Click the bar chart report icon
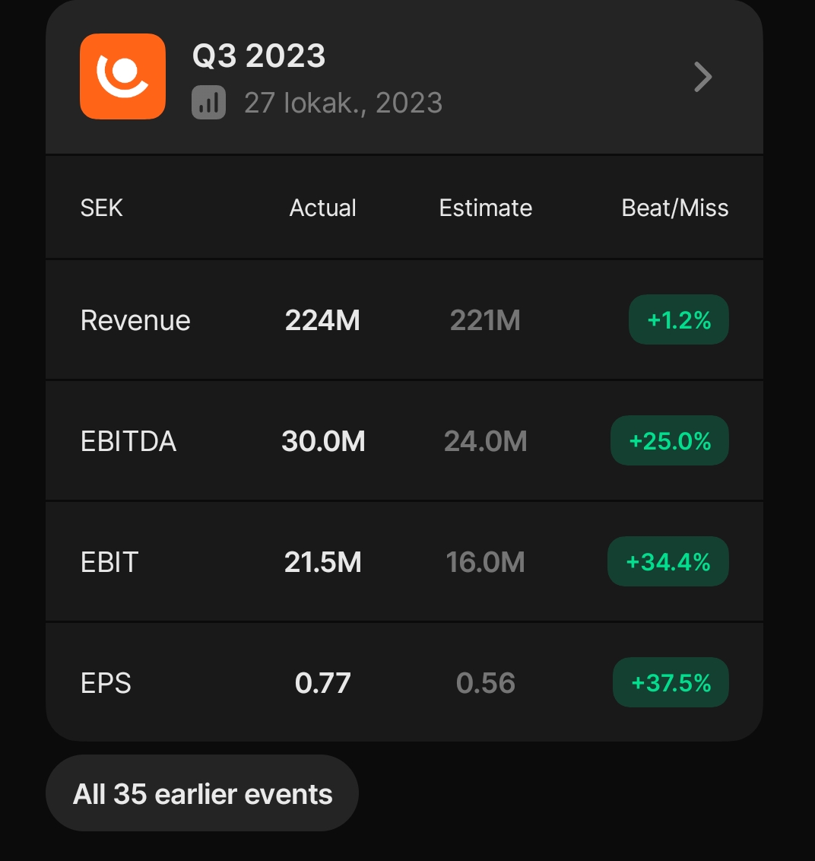The image size is (815, 861). point(208,103)
